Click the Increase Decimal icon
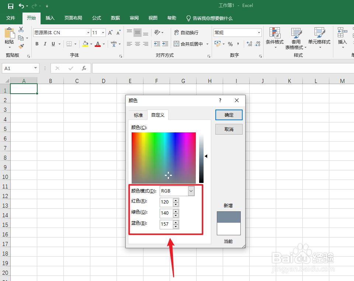This screenshot has width=354, height=281. tap(249, 44)
